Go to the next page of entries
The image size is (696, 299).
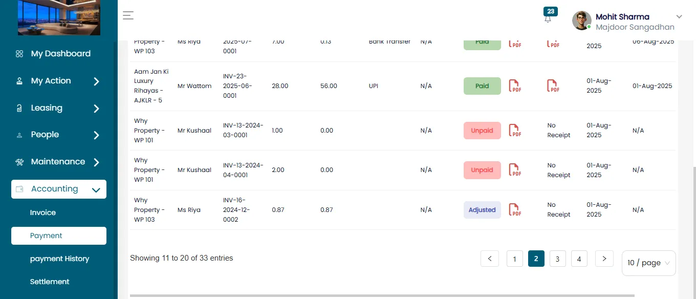tap(604, 259)
